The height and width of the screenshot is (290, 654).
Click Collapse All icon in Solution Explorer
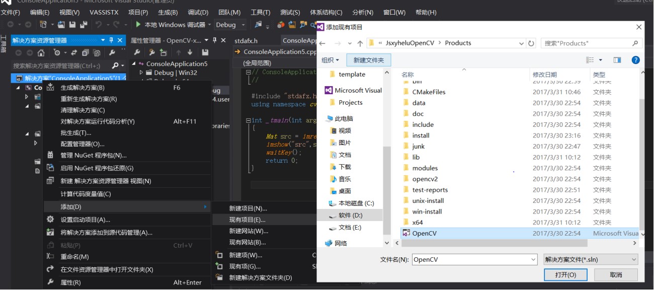[x=86, y=52]
